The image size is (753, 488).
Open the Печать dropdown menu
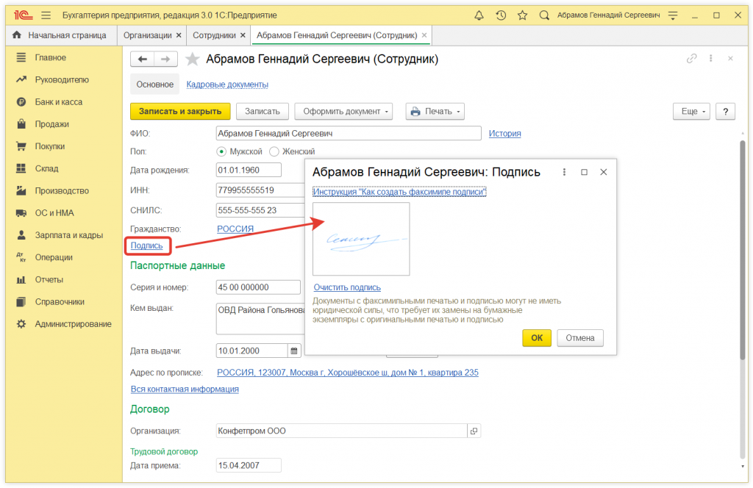435,111
